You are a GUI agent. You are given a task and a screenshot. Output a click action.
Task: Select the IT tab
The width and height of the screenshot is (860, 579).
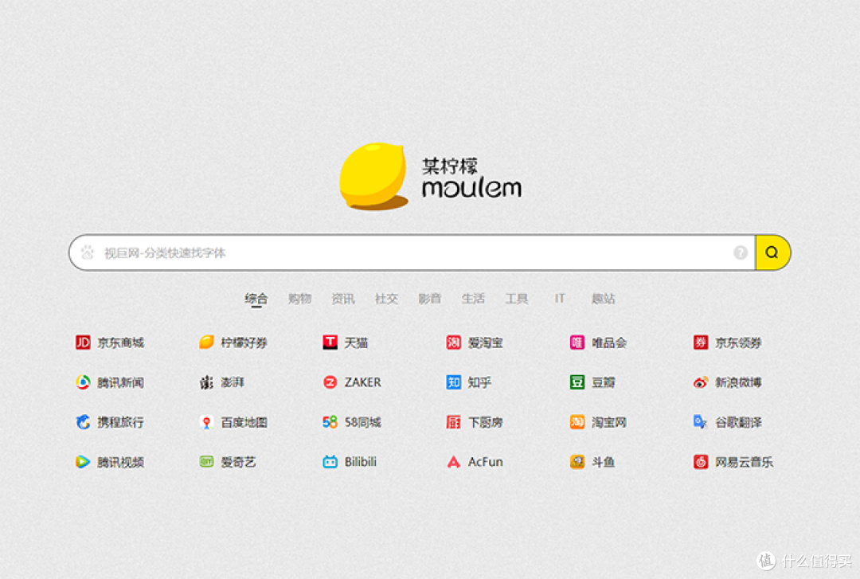click(x=560, y=299)
